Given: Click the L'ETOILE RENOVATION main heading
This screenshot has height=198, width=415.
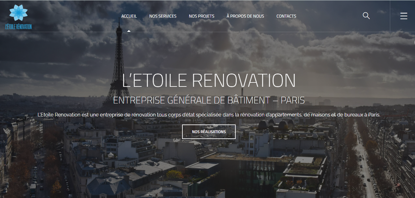Looking at the screenshot, I should (209, 81).
